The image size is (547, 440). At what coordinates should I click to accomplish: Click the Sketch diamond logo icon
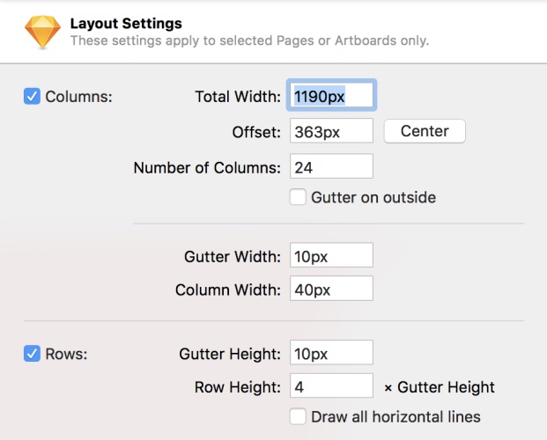(42, 31)
